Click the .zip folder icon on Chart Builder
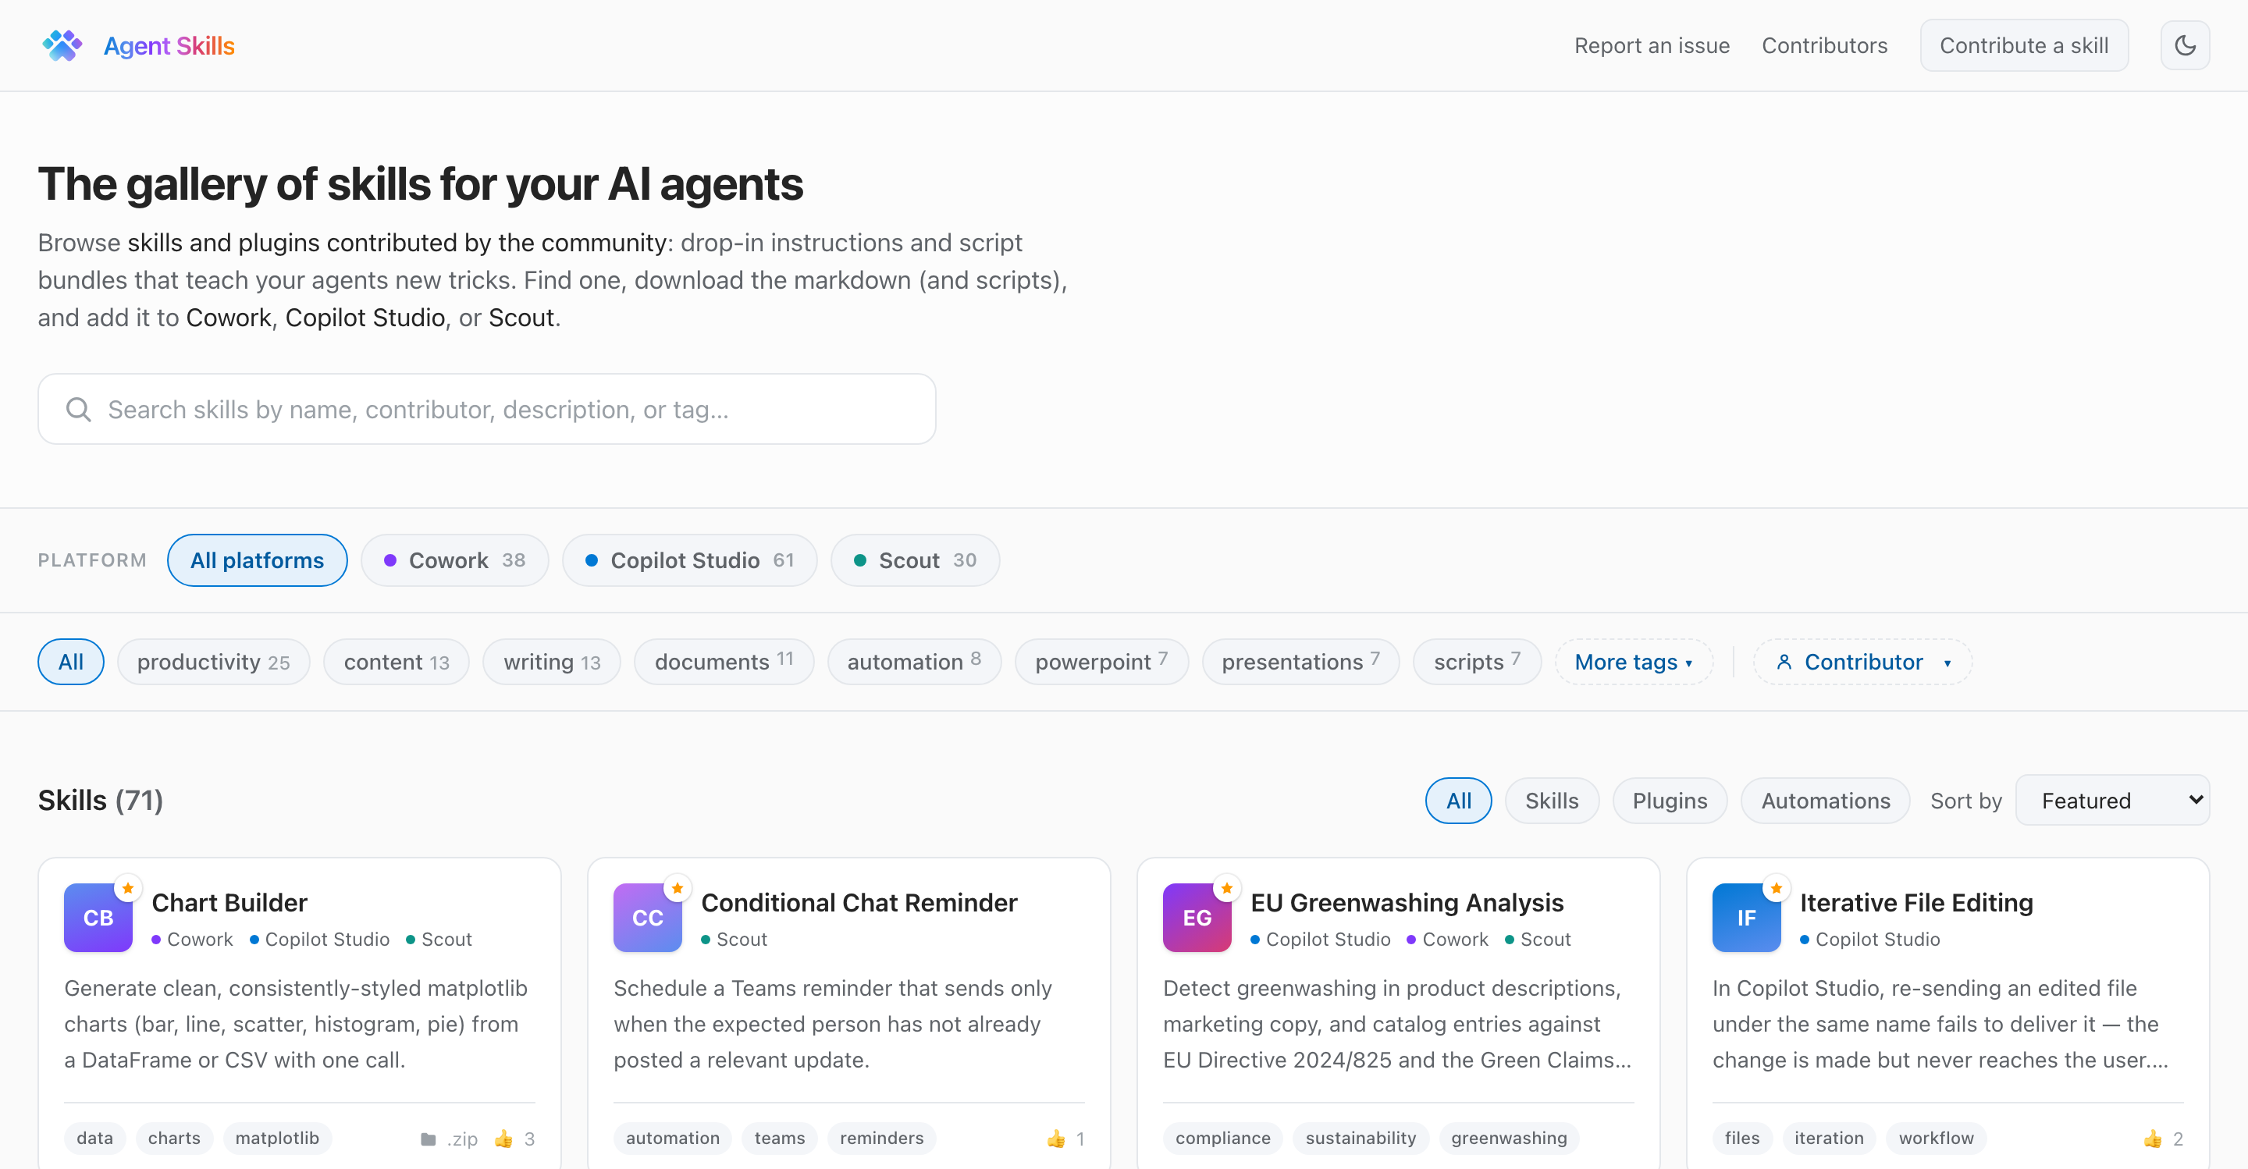This screenshot has width=2248, height=1169. point(428,1139)
